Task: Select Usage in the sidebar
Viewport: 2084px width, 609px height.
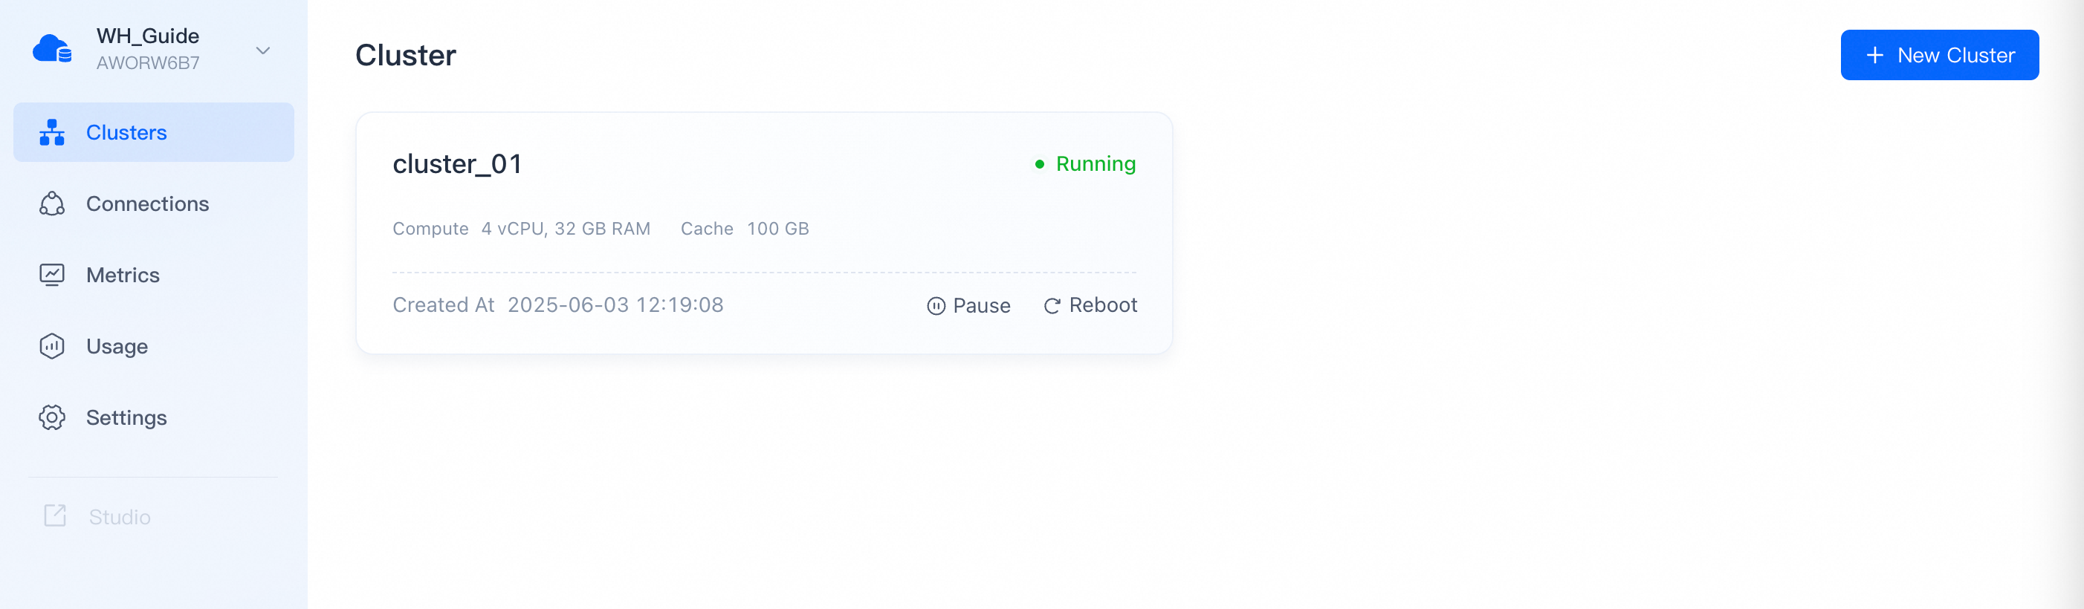Action: pos(117,346)
